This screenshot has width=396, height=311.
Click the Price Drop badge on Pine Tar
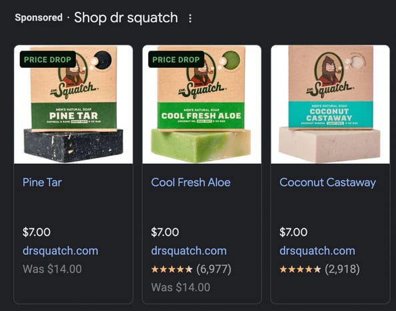click(48, 59)
